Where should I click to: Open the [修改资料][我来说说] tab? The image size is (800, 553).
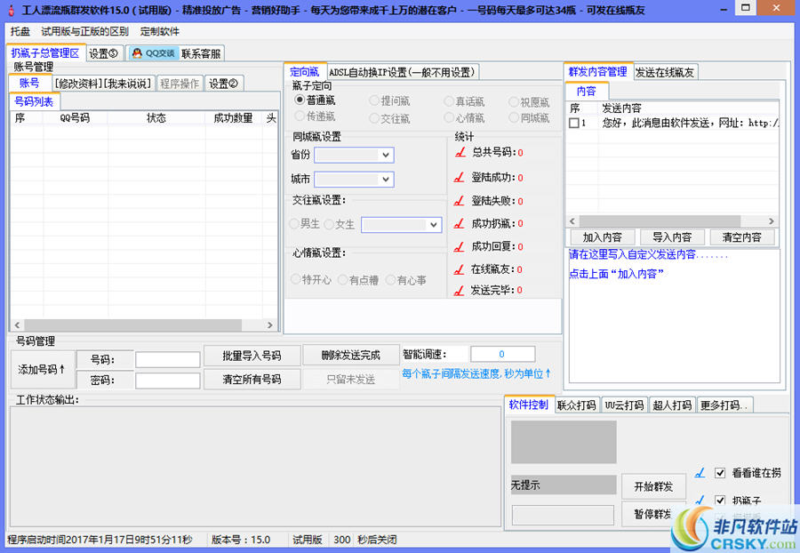104,84
